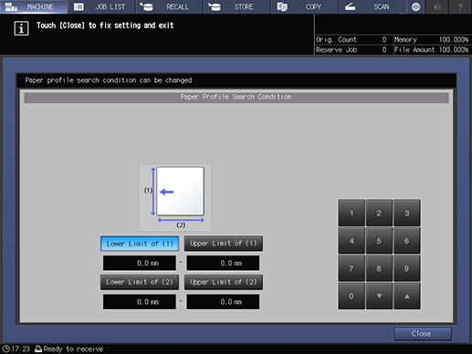Switch to the COPY tab
The image size is (472, 354).
click(305, 6)
